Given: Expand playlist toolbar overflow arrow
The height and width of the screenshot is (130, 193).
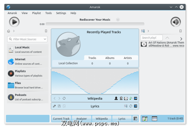Looking at the screenshot, I should tap(181, 39).
